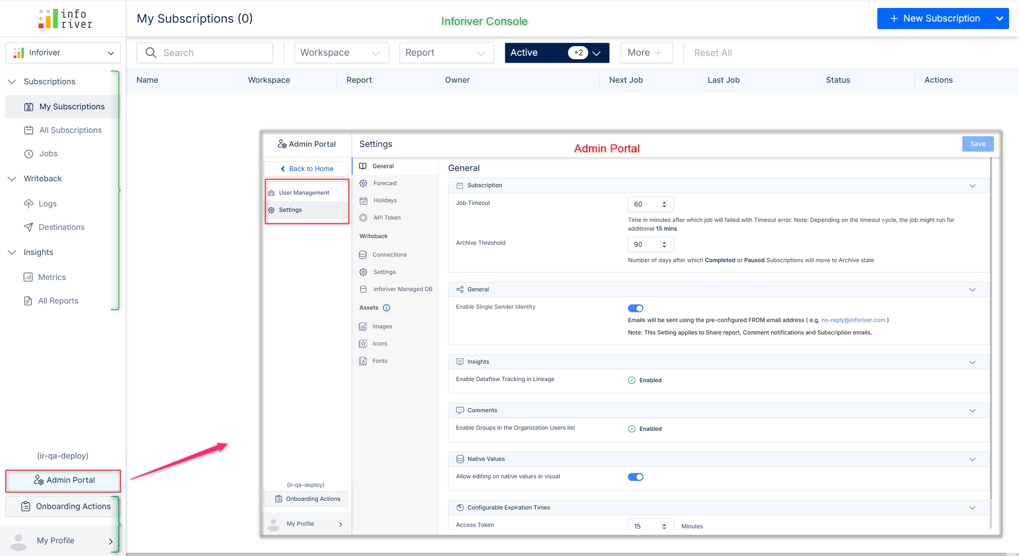Click the API Token icon
The image size is (1019, 556).
click(363, 217)
